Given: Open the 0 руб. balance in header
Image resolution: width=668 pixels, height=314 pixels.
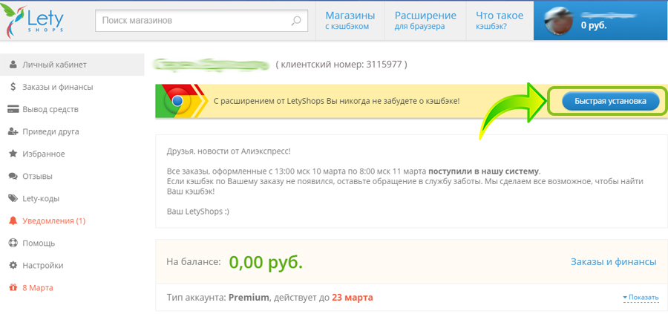Looking at the screenshot, I should (x=594, y=25).
